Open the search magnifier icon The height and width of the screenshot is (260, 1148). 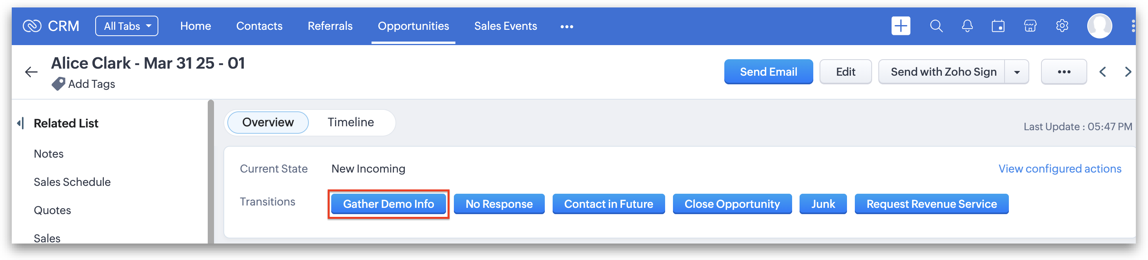pos(936,26)
